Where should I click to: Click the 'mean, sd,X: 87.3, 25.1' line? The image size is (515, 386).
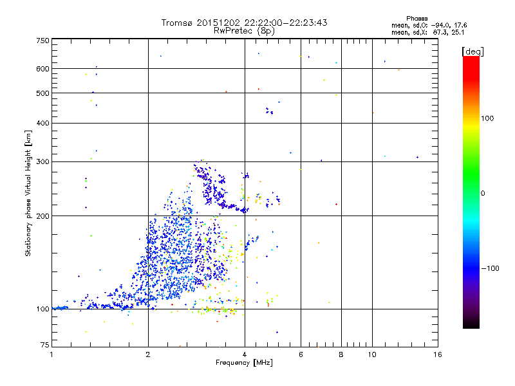click(427, 33)
